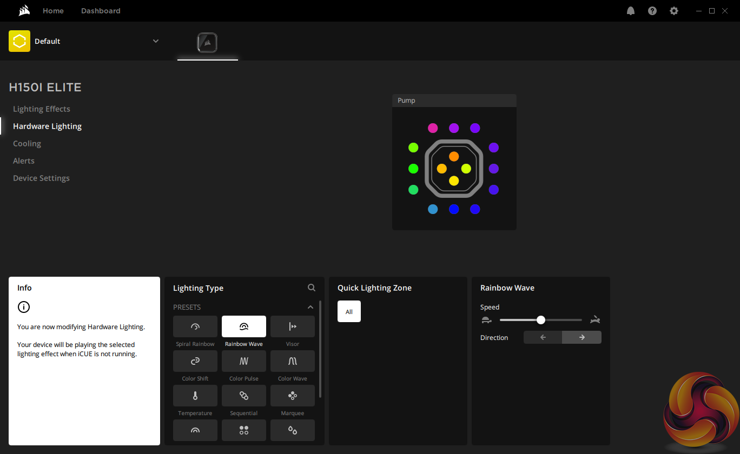Pick the Color Pulse preset
Screen dimensions: 740x454
point(244,361)
